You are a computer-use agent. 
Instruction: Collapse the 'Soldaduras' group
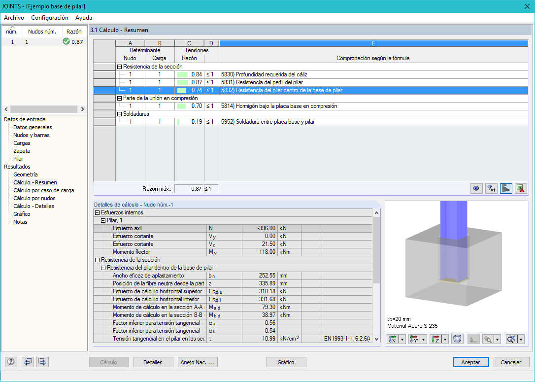[119, 114]
